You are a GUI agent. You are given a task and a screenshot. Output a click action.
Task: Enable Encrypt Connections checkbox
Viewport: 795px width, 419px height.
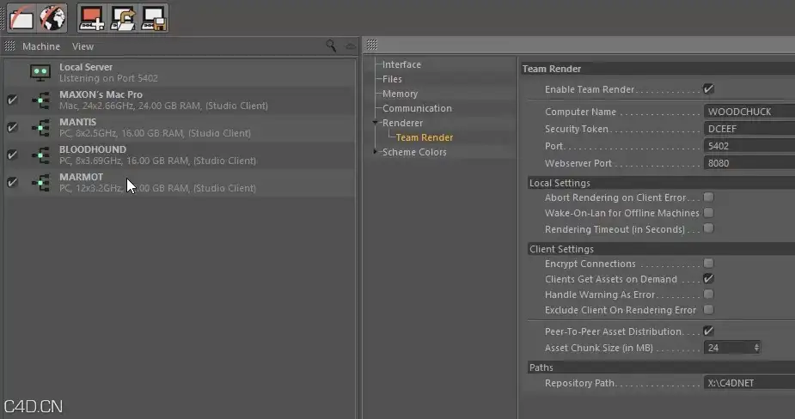708,263
